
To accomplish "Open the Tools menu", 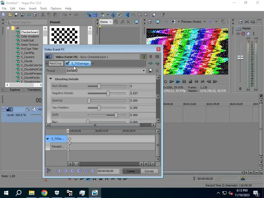I will click(43, 9).
